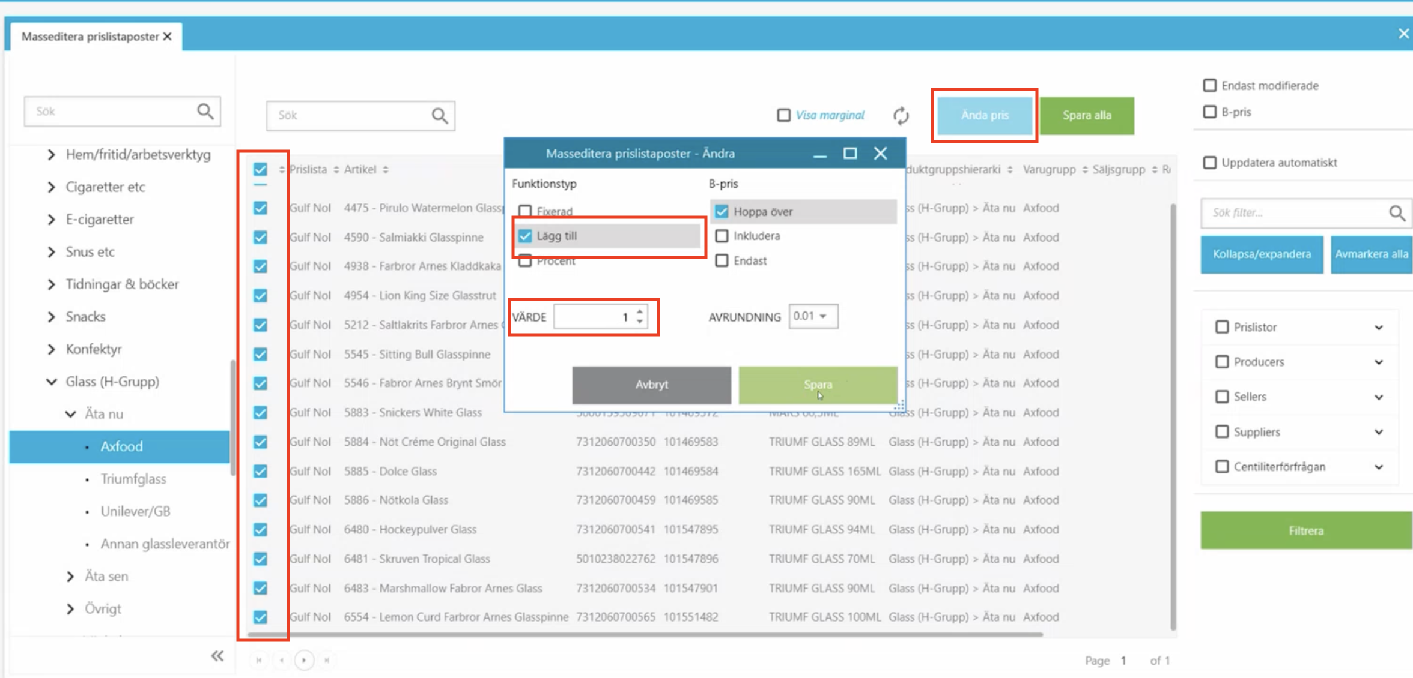Select the Annan glassleverantör tree item
The image size is (1413, 678).
pos(165,544)
